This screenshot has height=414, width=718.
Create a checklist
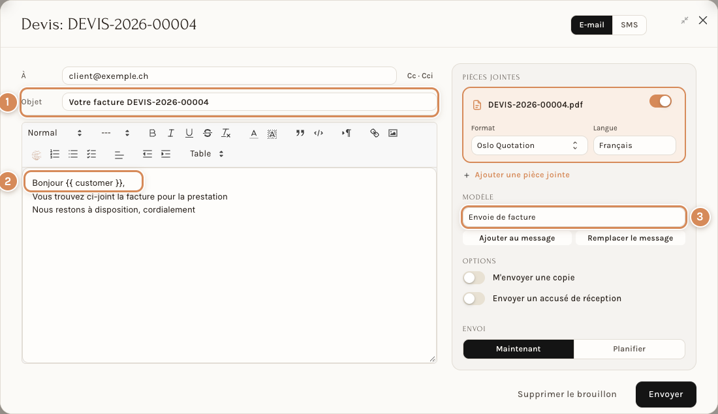(x=91, y=154)
